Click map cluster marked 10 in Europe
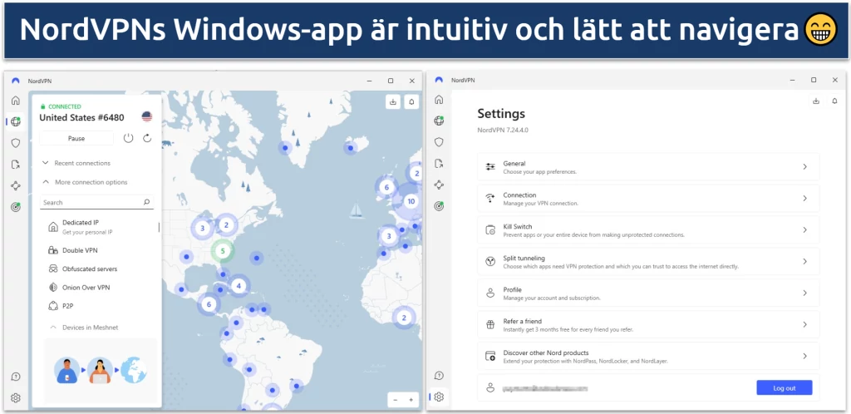Image resolution: width=851 pixels, height=414 pixels. pyautogui.click(x=411, y=201)
